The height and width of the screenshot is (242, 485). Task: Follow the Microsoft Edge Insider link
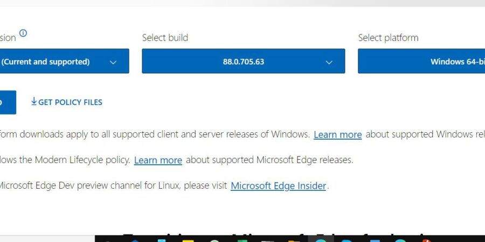[x=279, y=186]
